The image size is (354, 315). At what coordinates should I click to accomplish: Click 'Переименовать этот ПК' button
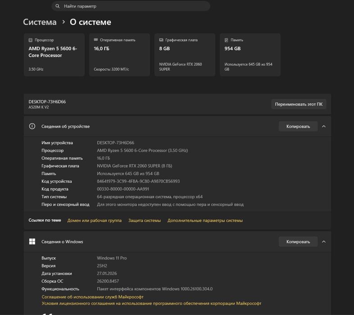coord(299,104)
